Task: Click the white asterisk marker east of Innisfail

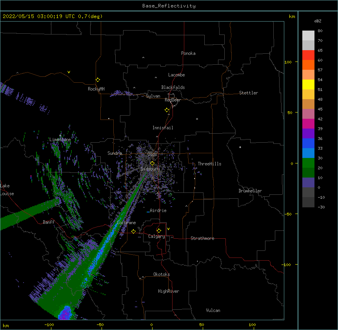Action: tap(197, 119)
